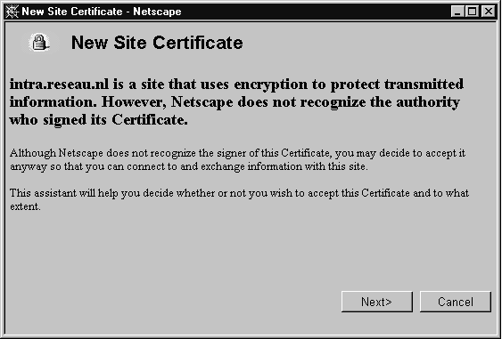
Task: Click the "New Site Certificate - Netscape" title bar text
Action: (x=102, y=12)
